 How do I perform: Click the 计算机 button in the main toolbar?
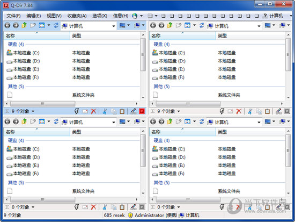pos(273,16)
